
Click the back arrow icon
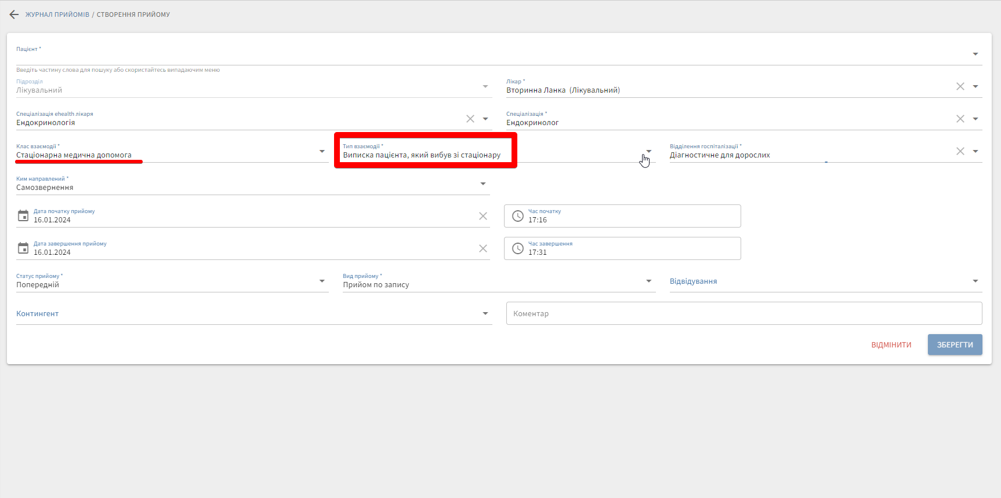(14, 14)
